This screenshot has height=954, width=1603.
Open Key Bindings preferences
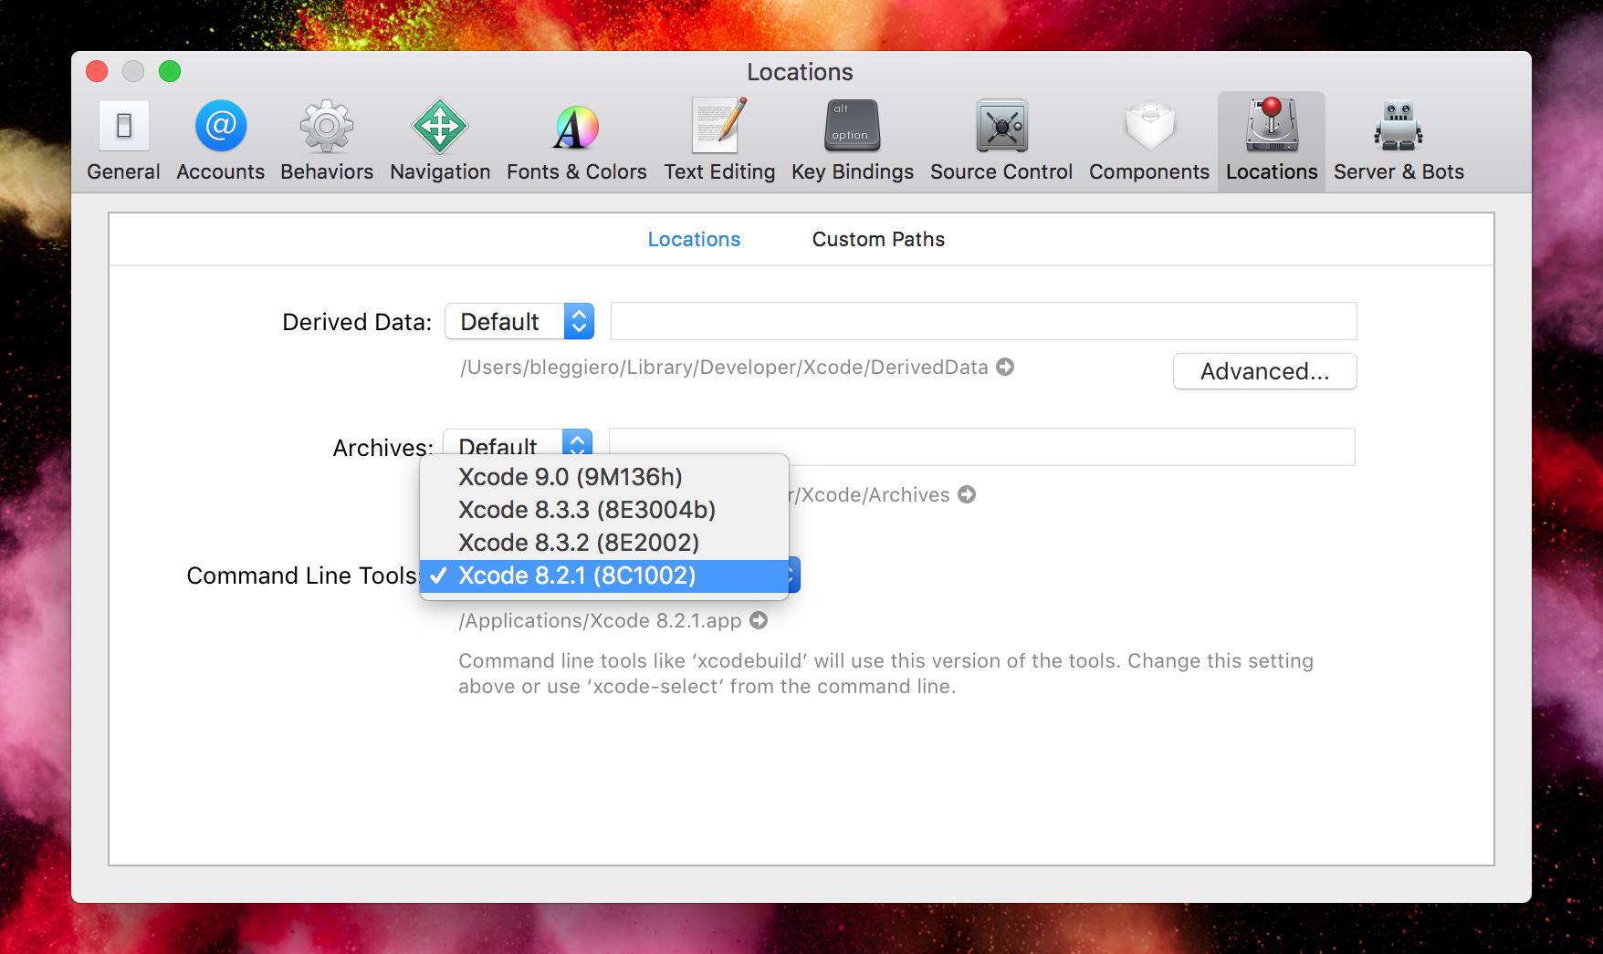[x=851, y=139]
